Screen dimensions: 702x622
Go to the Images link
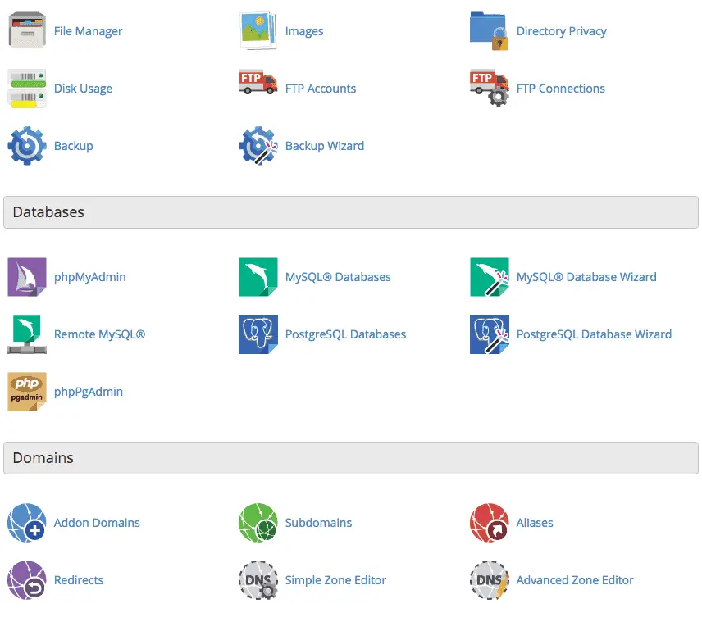[304, 31]
